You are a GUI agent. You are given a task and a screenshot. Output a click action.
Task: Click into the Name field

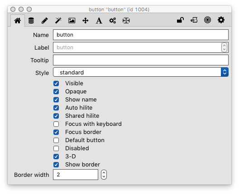(x=141, y=35)
